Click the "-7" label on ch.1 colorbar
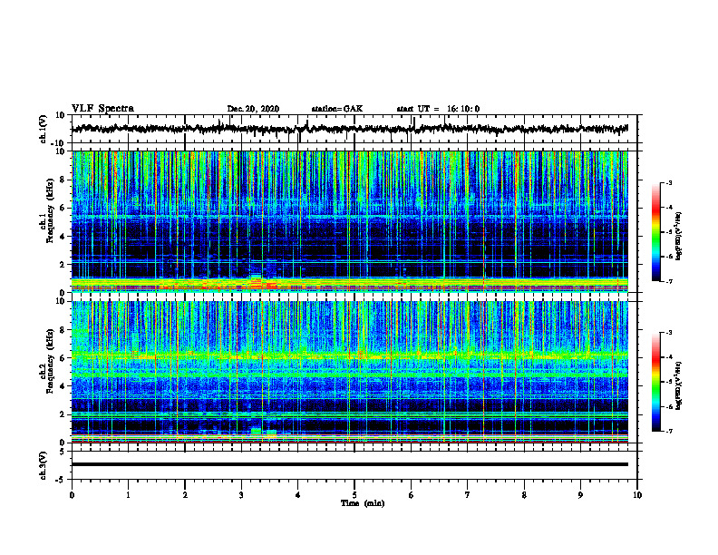The width and height of the screenshot is (718, 555). [x=669, y=281]
